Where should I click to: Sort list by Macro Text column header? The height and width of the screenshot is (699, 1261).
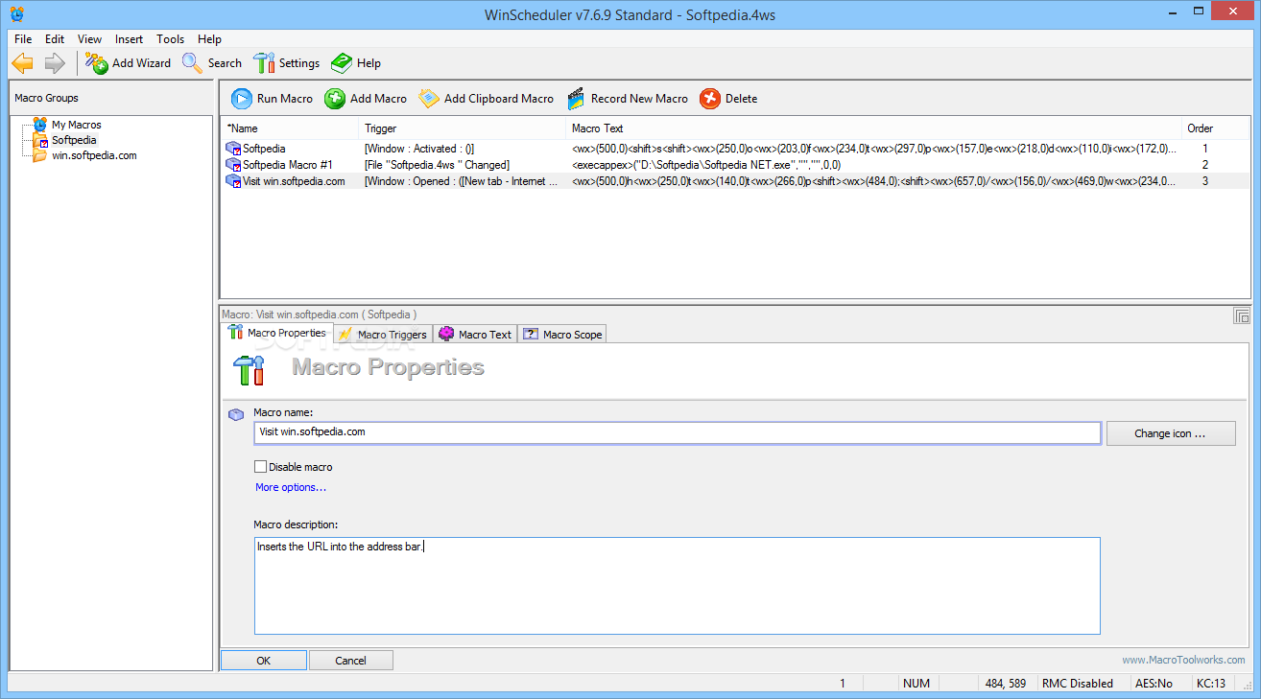[874, 128]
